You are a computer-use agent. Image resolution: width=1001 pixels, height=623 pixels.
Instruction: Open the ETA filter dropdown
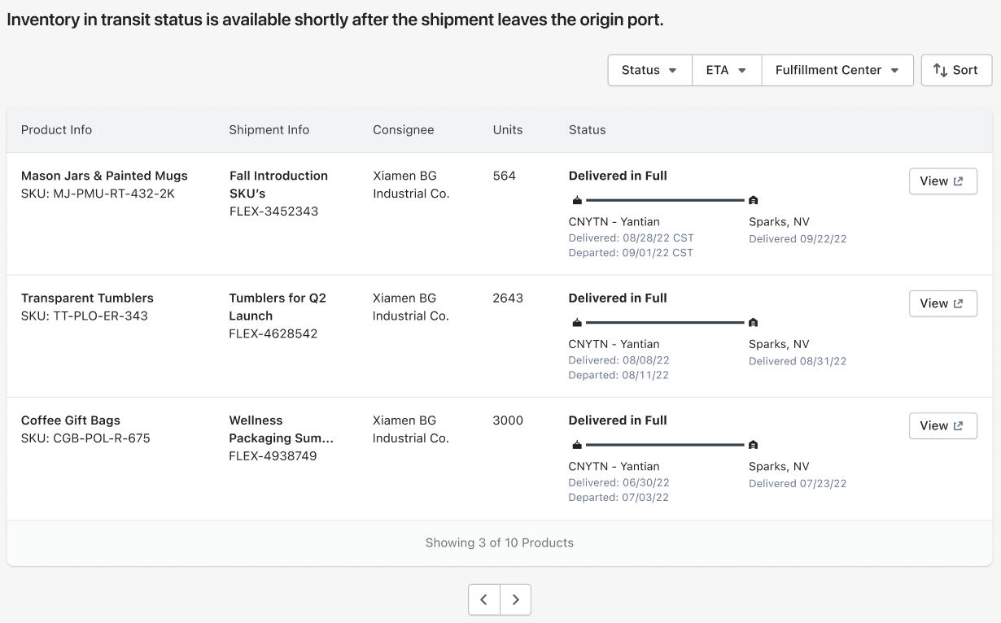727,70
